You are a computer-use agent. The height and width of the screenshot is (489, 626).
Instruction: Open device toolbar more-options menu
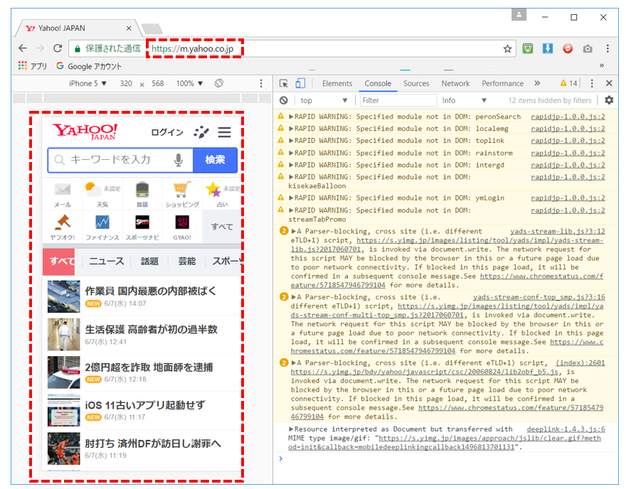tap(261, 83)
